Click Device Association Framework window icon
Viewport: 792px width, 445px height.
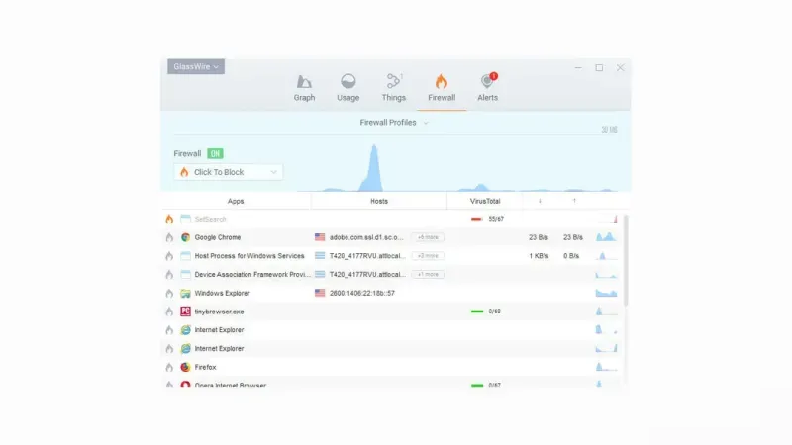point(185,275)
